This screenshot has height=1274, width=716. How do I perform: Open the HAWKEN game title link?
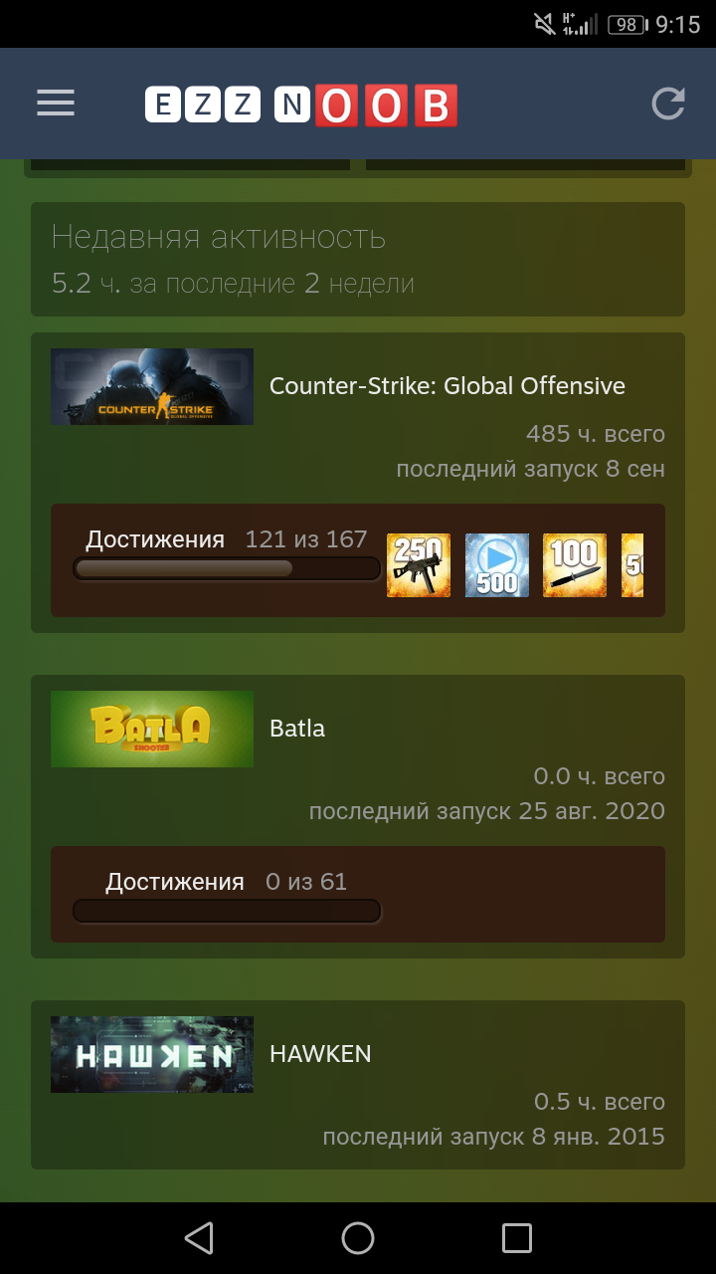pos(320,1054)
